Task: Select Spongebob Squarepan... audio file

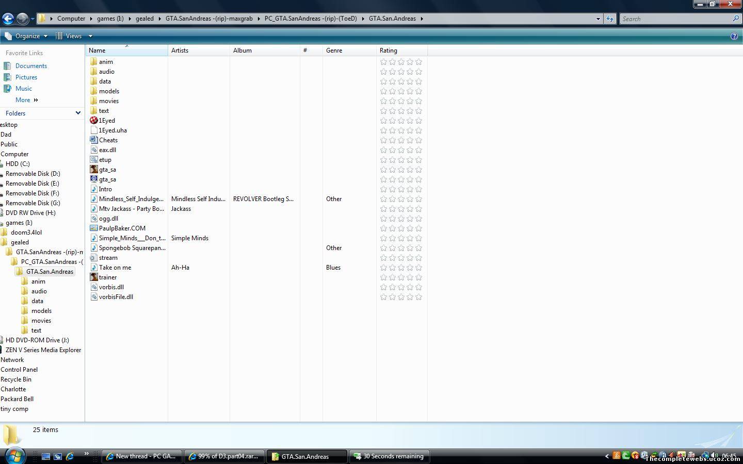Action: (132, 247)
